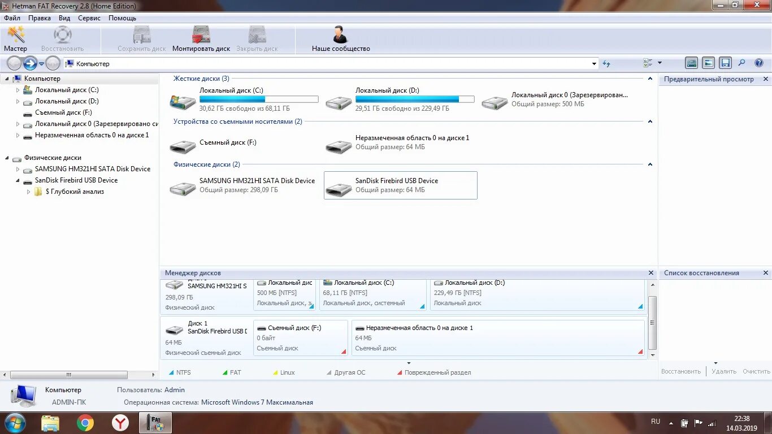Open Google Chrome from taskbar
This screenshot has height=434, width=772.
(85, 423)
